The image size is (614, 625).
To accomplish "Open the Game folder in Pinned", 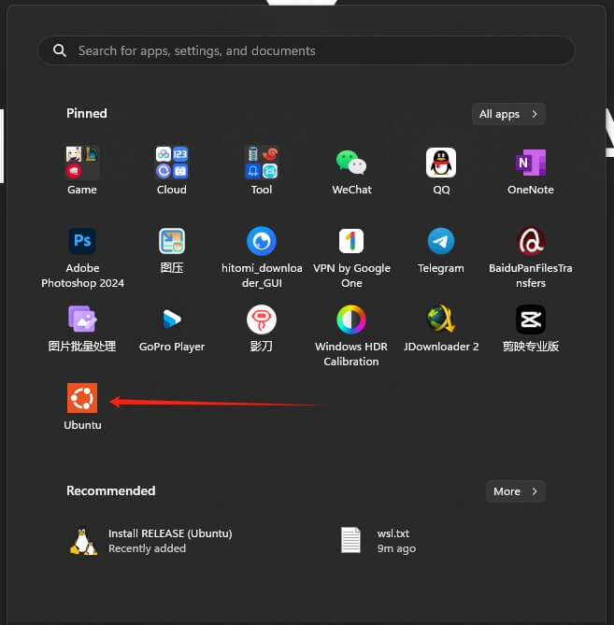I will click(x=82, y=170).
